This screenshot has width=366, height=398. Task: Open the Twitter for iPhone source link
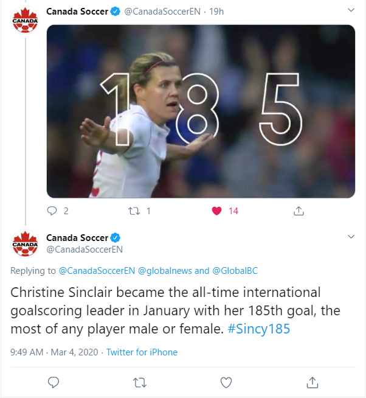(x=142, y=352)
